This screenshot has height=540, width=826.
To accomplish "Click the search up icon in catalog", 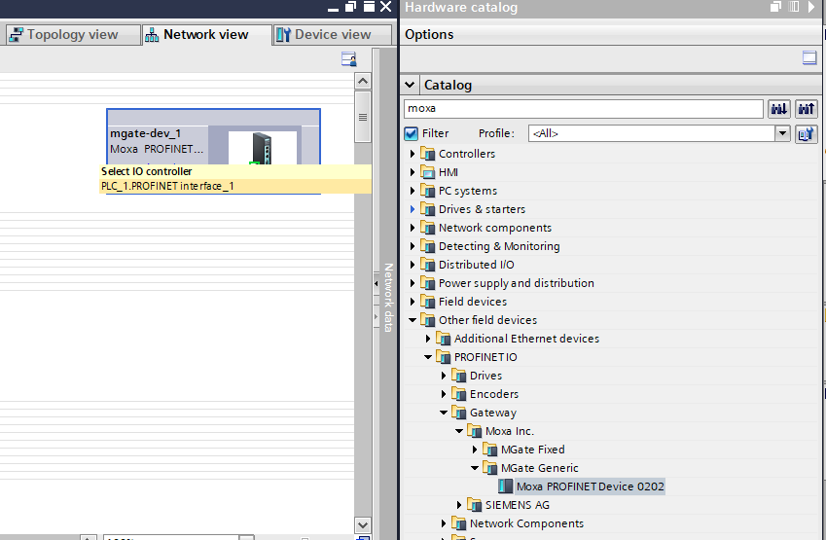I will (x=806, y=109).
